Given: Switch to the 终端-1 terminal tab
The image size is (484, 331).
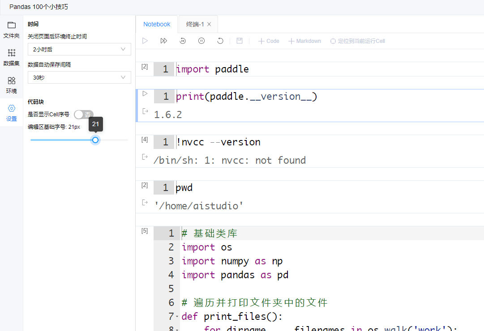Looking at the screenshot, I should [x=195, y=24].
